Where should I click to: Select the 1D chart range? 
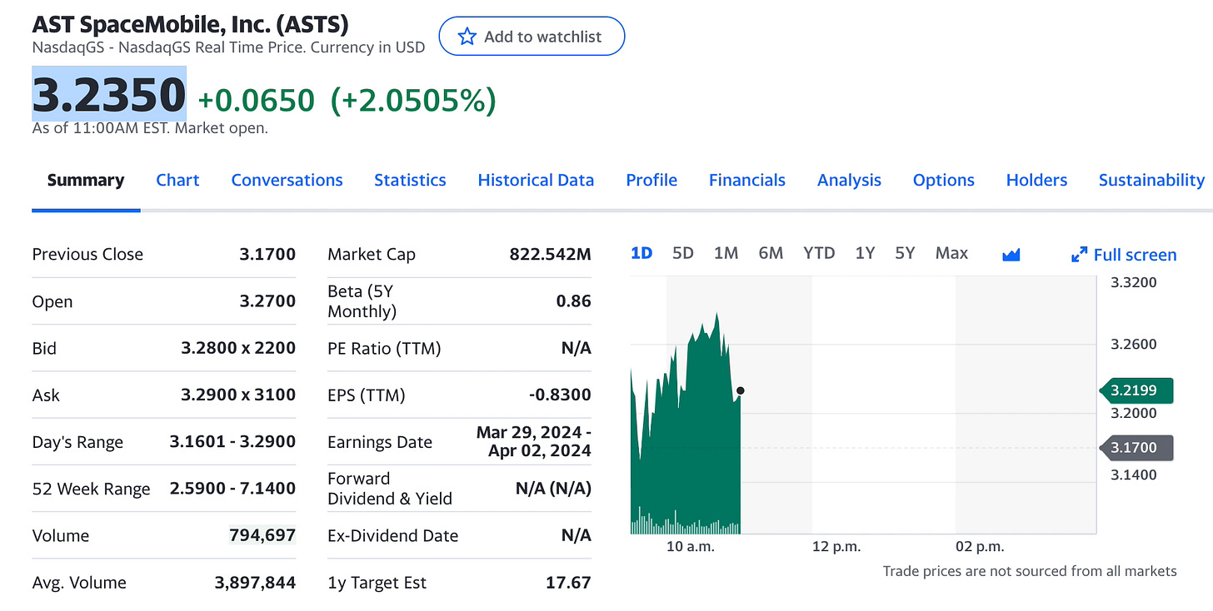pyautogui.click(x=641, y=253)
